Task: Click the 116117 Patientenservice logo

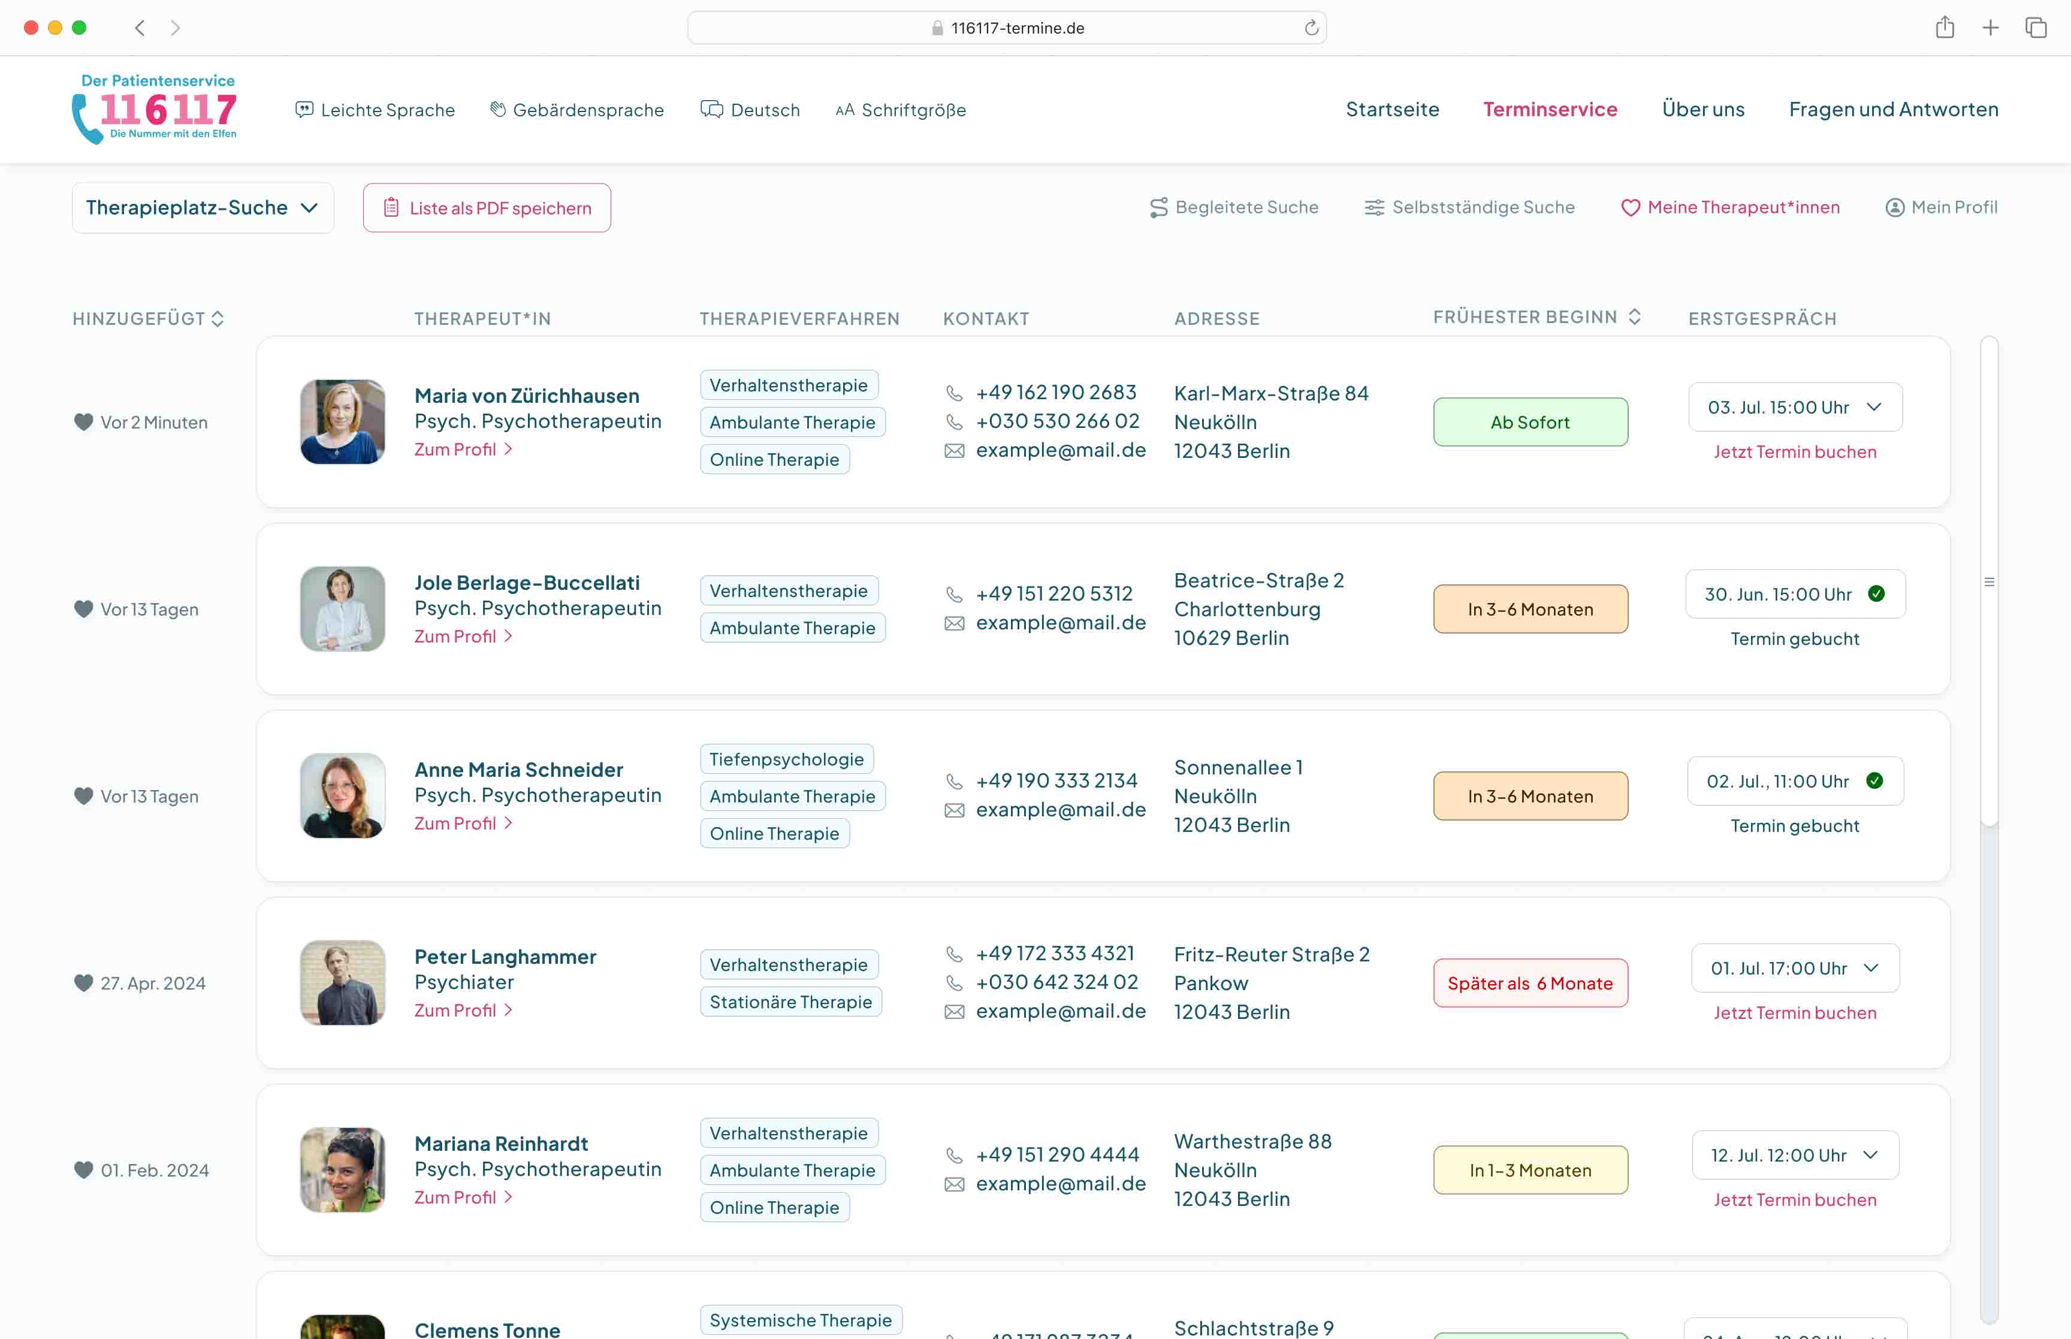Action: coord(154,108)
